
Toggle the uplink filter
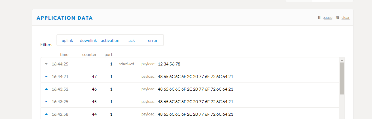coord(67,40)
